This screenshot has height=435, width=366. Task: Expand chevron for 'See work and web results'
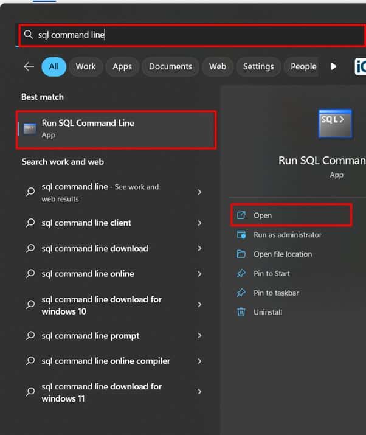[199, 192]
